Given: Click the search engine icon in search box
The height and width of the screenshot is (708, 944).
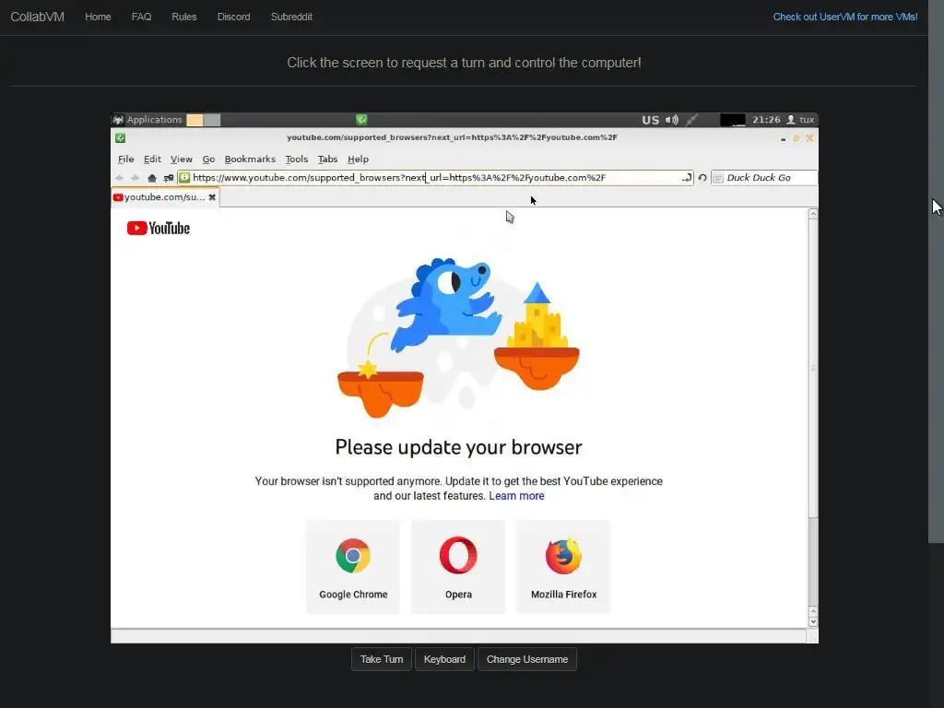Looking at the screenshot, I should [x=718, y=178].
